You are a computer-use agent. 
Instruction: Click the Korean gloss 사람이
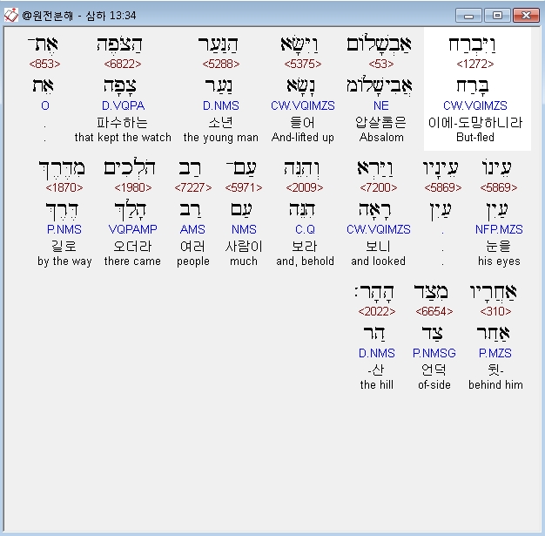[244, 246]
